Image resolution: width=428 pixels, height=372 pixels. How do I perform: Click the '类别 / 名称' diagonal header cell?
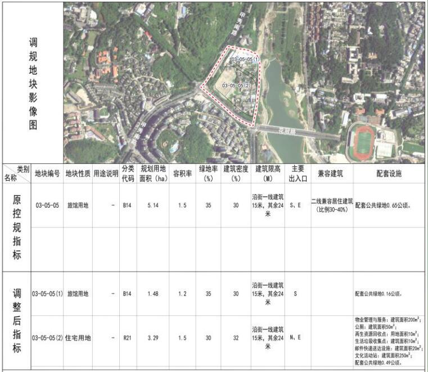coord(17,173)
